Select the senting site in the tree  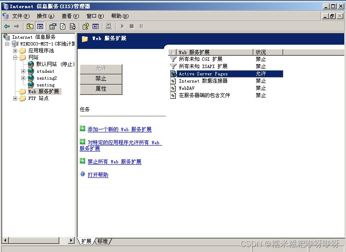click(x=46, y=85)
